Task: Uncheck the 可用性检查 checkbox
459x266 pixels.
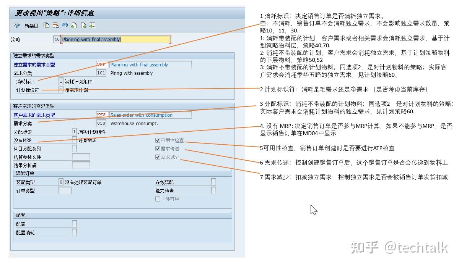Action: pos(158,140)
